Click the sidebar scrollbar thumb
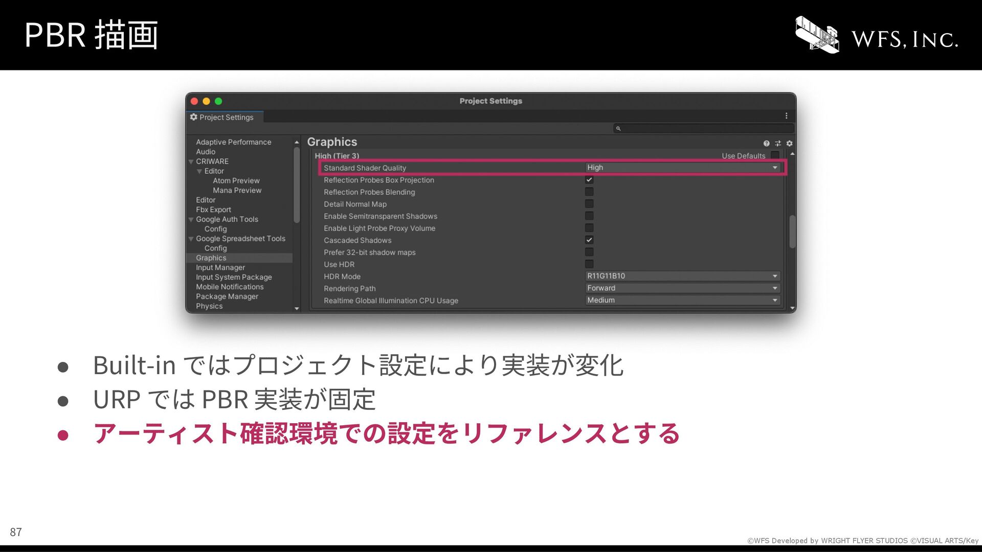 pos(297,185)
